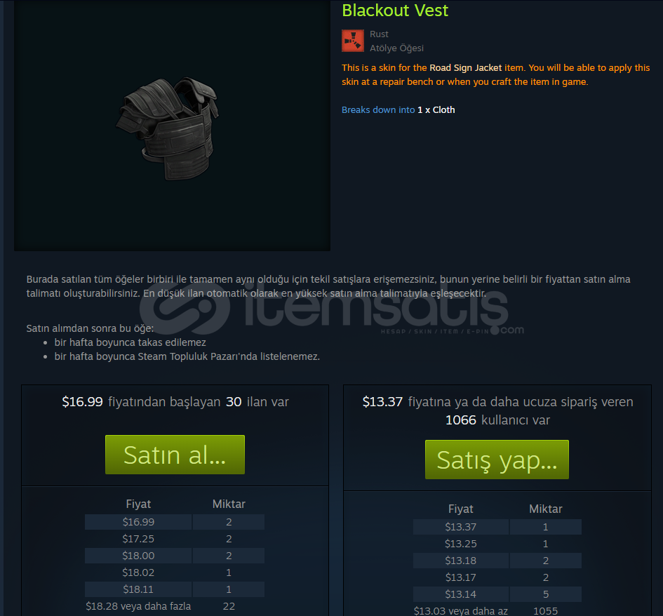Click the $13.03 veya daha az row
The width and height of the screenshot is (663, 616).
click(497, 610)
